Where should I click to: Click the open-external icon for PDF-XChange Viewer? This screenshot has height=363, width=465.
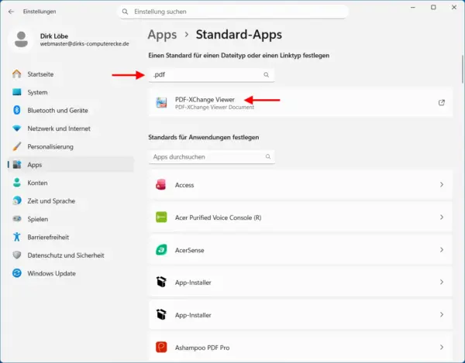(441, 102)
